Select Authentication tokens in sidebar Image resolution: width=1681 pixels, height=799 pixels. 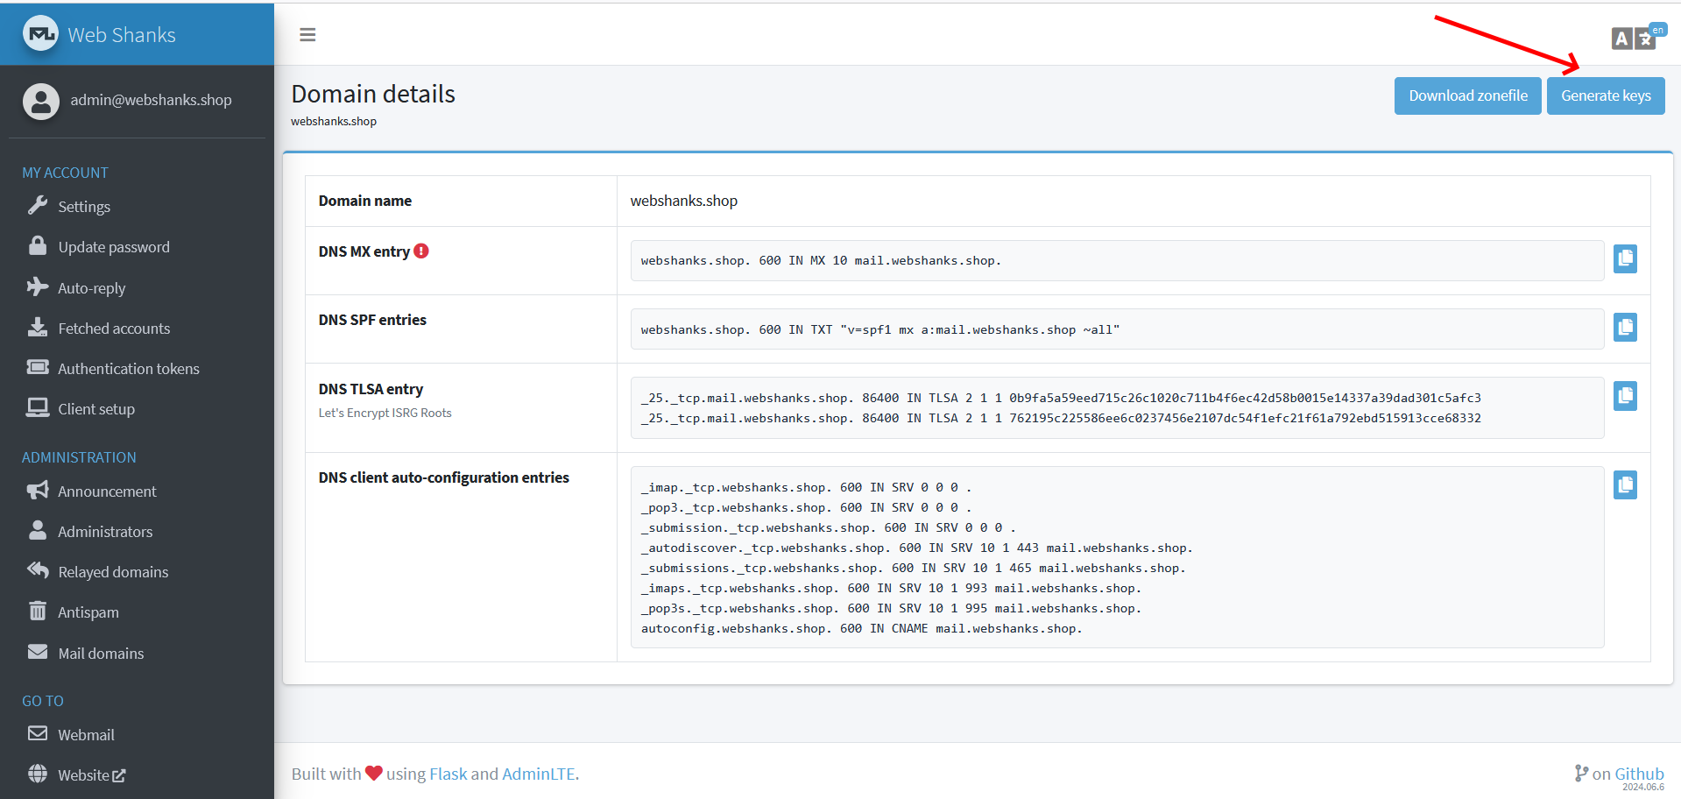128,369
